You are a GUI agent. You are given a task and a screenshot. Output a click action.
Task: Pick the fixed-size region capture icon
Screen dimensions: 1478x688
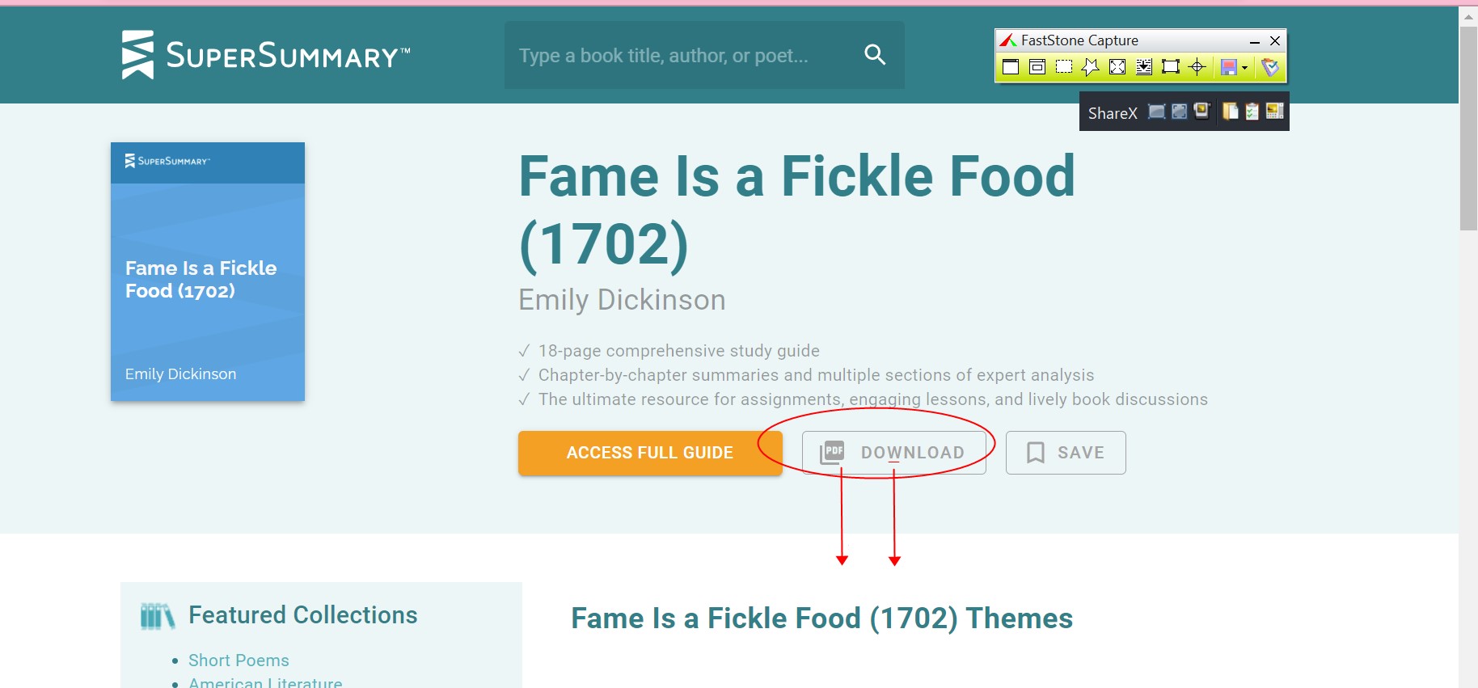pos(1171,67)
